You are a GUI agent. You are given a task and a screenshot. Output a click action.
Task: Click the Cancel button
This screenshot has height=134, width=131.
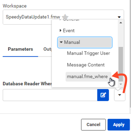(93, 125)
